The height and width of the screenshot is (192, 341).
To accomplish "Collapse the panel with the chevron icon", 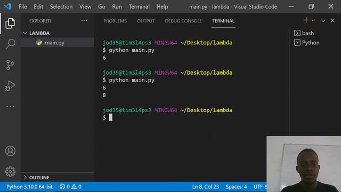I will coord(323,21).
